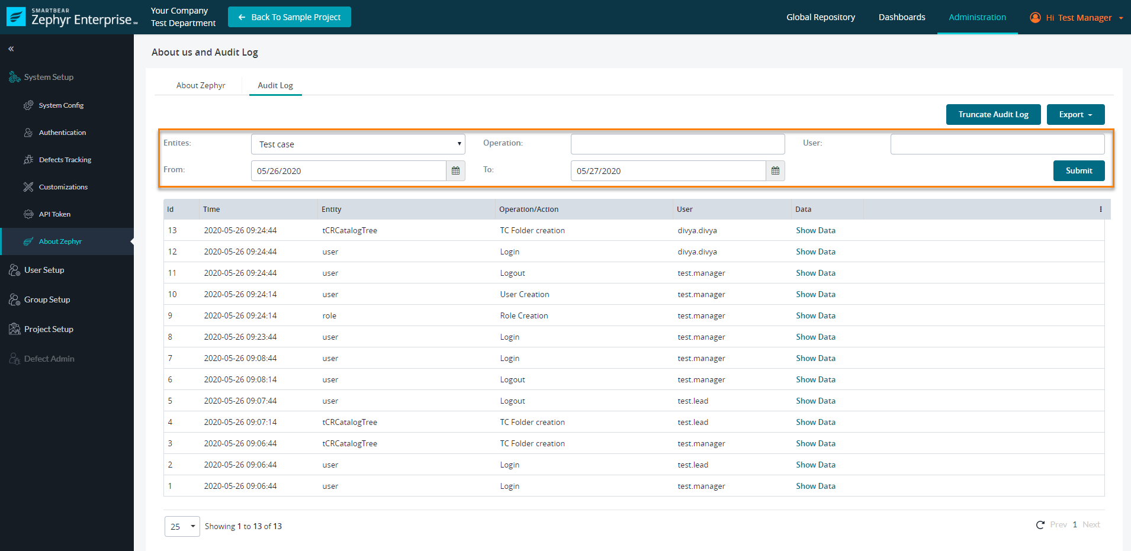This screenshot has width=1131, height=551.
Task: Click the System Config gear icon
Action: coord(28,105)
